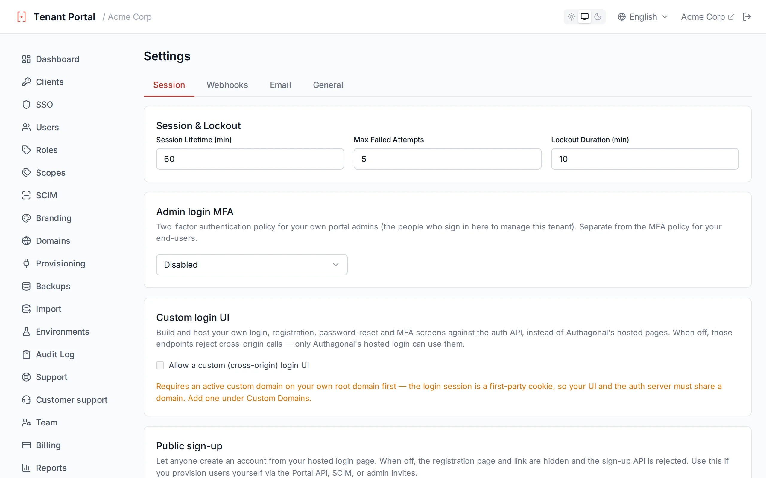Click the SCIM scan icon

26,195
